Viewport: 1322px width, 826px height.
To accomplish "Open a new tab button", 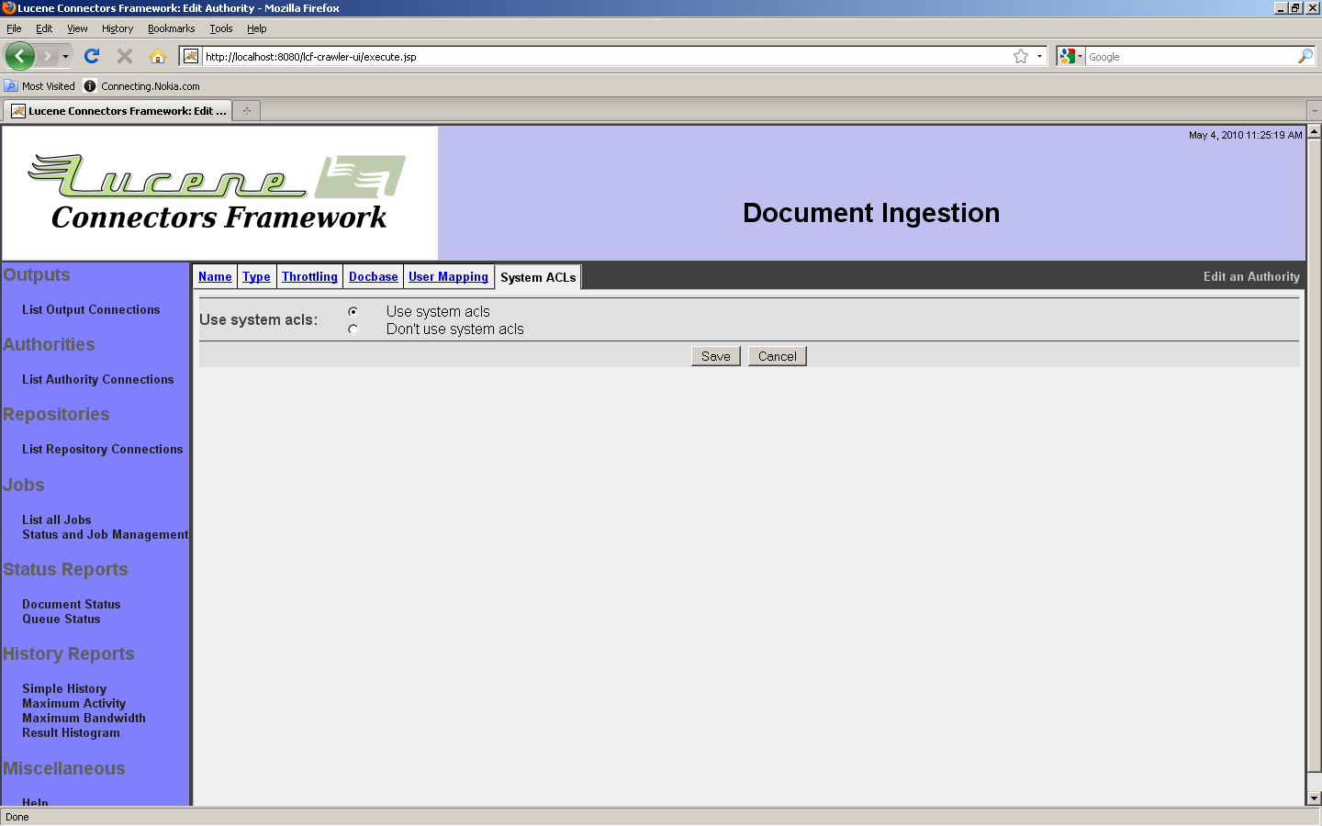I will 246,111.
